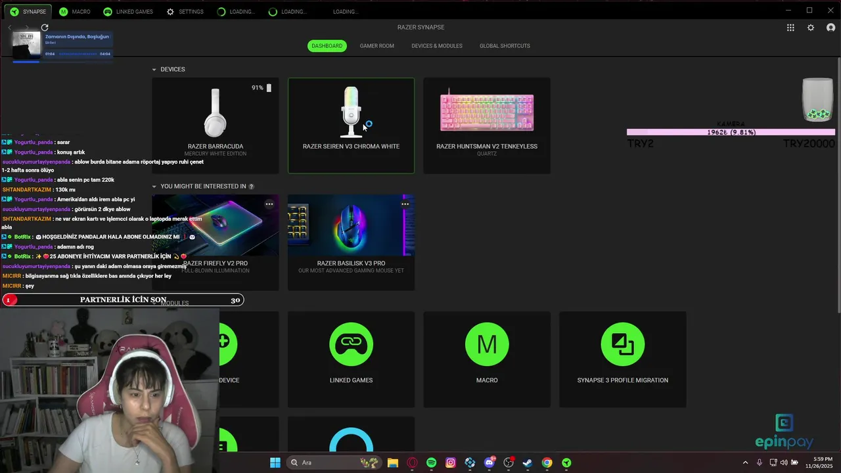Click the network icon in the system tray

(773, 462)
